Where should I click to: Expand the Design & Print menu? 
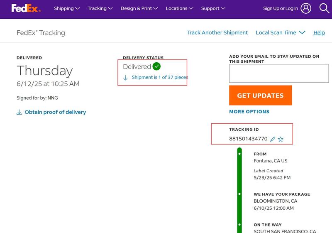(139, 8)
